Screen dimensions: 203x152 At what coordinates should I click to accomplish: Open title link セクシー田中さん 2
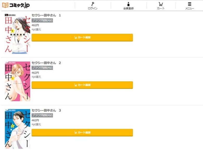click(x=46, y=63)
